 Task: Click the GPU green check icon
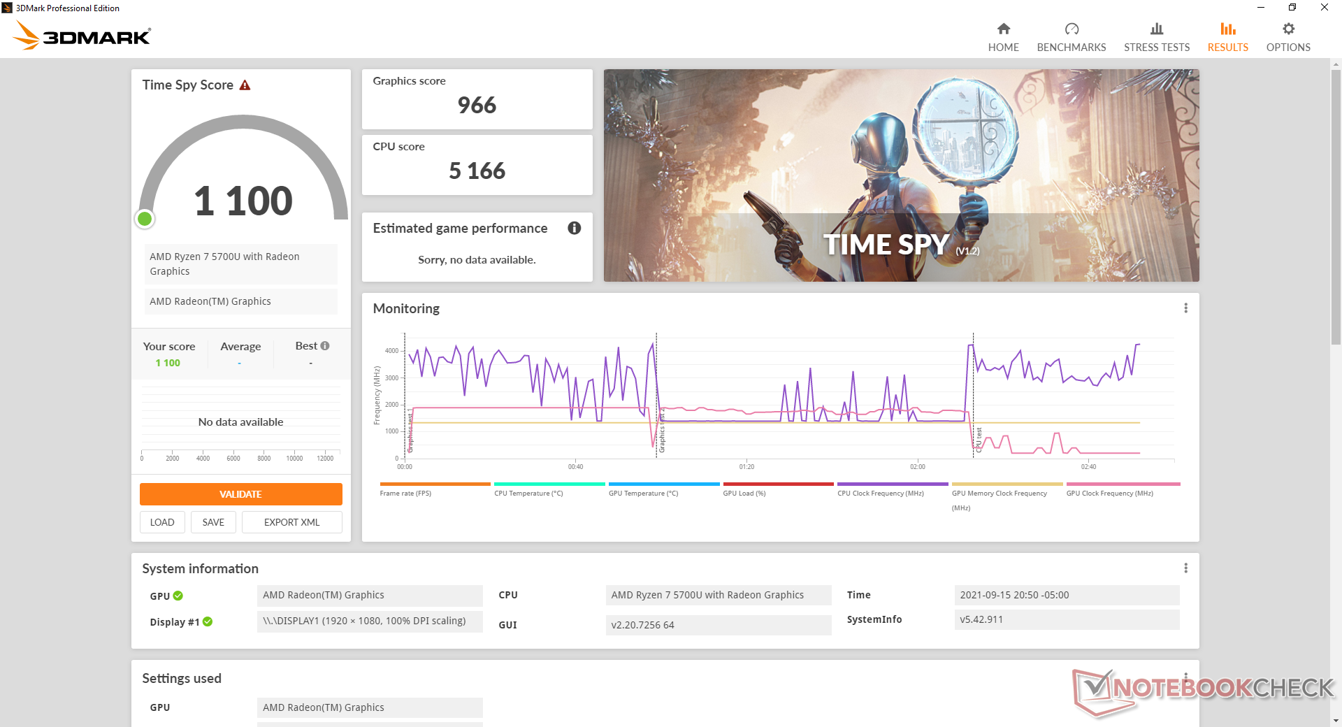[178, 596]
